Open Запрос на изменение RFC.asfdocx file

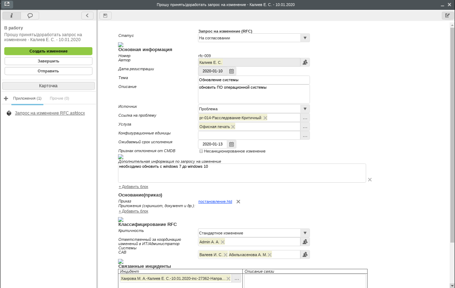50,113
